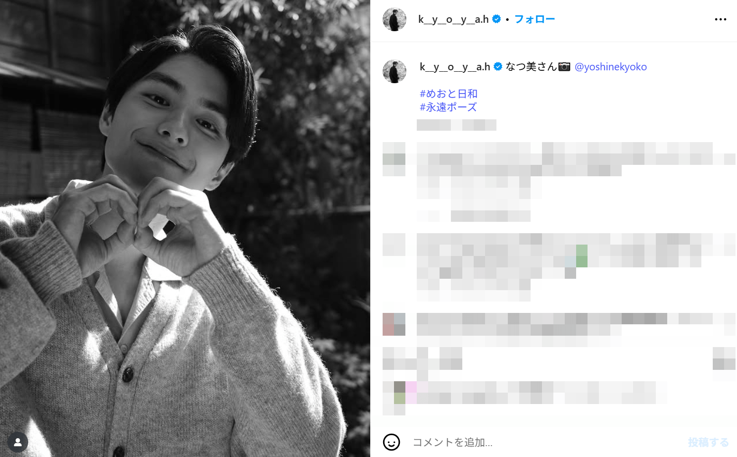Image resolution: width=737 pixels, height=457 pixels.
Task: Click the third commenter's pink avatar
Action: 394,324
